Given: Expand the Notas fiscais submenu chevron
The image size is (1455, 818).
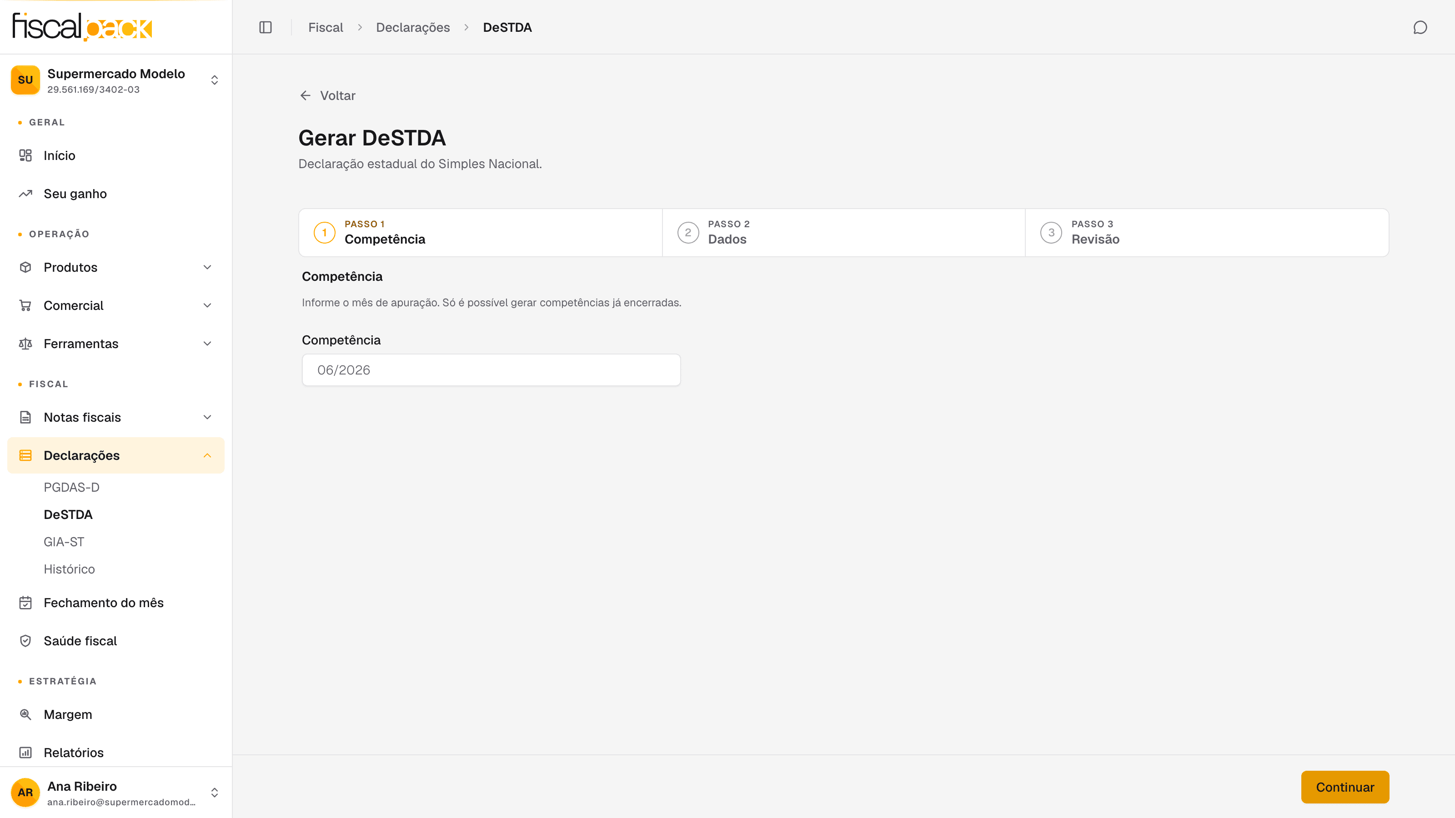Looking at the screenshot, I should (207, 417).
